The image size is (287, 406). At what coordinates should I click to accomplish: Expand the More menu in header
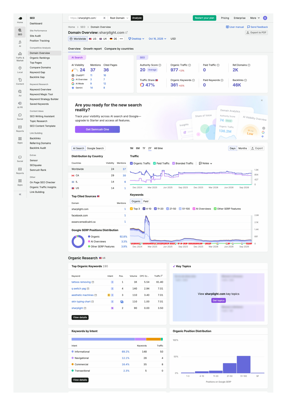pos(255,18)
